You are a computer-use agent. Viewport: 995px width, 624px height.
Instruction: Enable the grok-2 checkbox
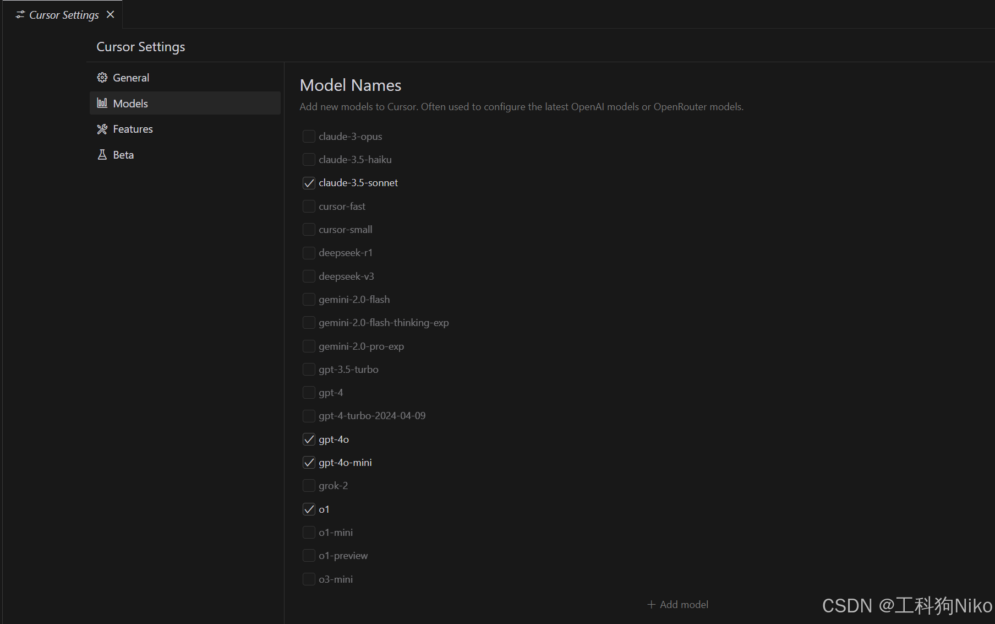click(309, 486)
